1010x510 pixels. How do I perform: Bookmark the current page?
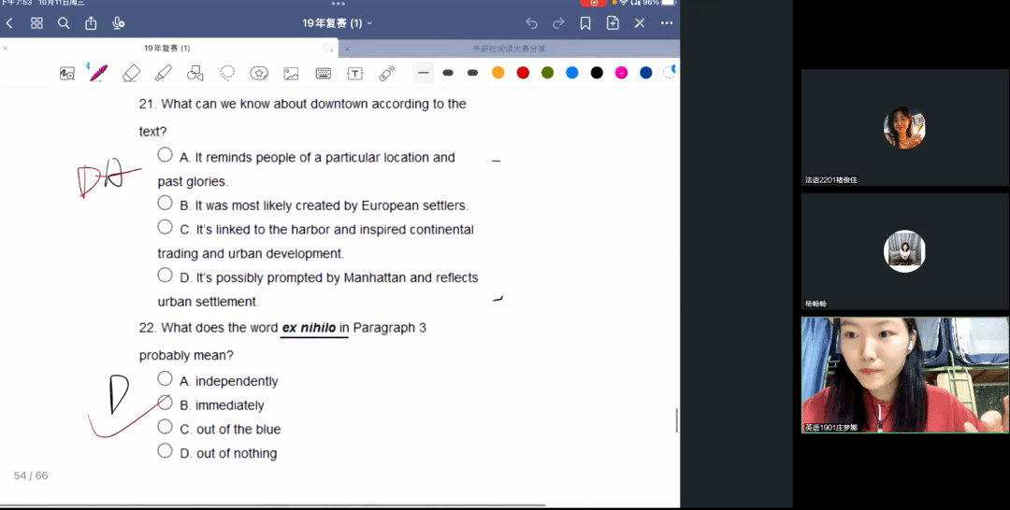click(x=585, y=23)
